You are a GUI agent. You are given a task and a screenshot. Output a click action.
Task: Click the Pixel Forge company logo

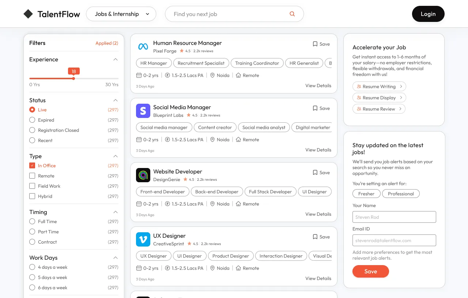(143, 47)
